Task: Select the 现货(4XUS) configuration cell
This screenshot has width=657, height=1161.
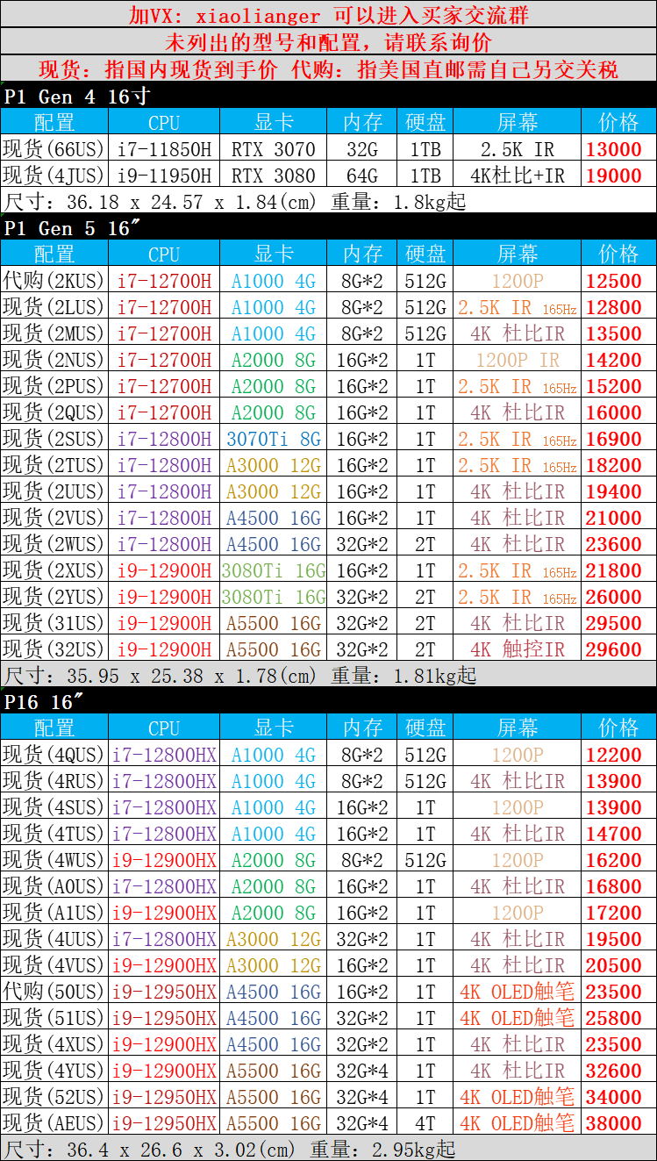Action: coord(54,1043)
